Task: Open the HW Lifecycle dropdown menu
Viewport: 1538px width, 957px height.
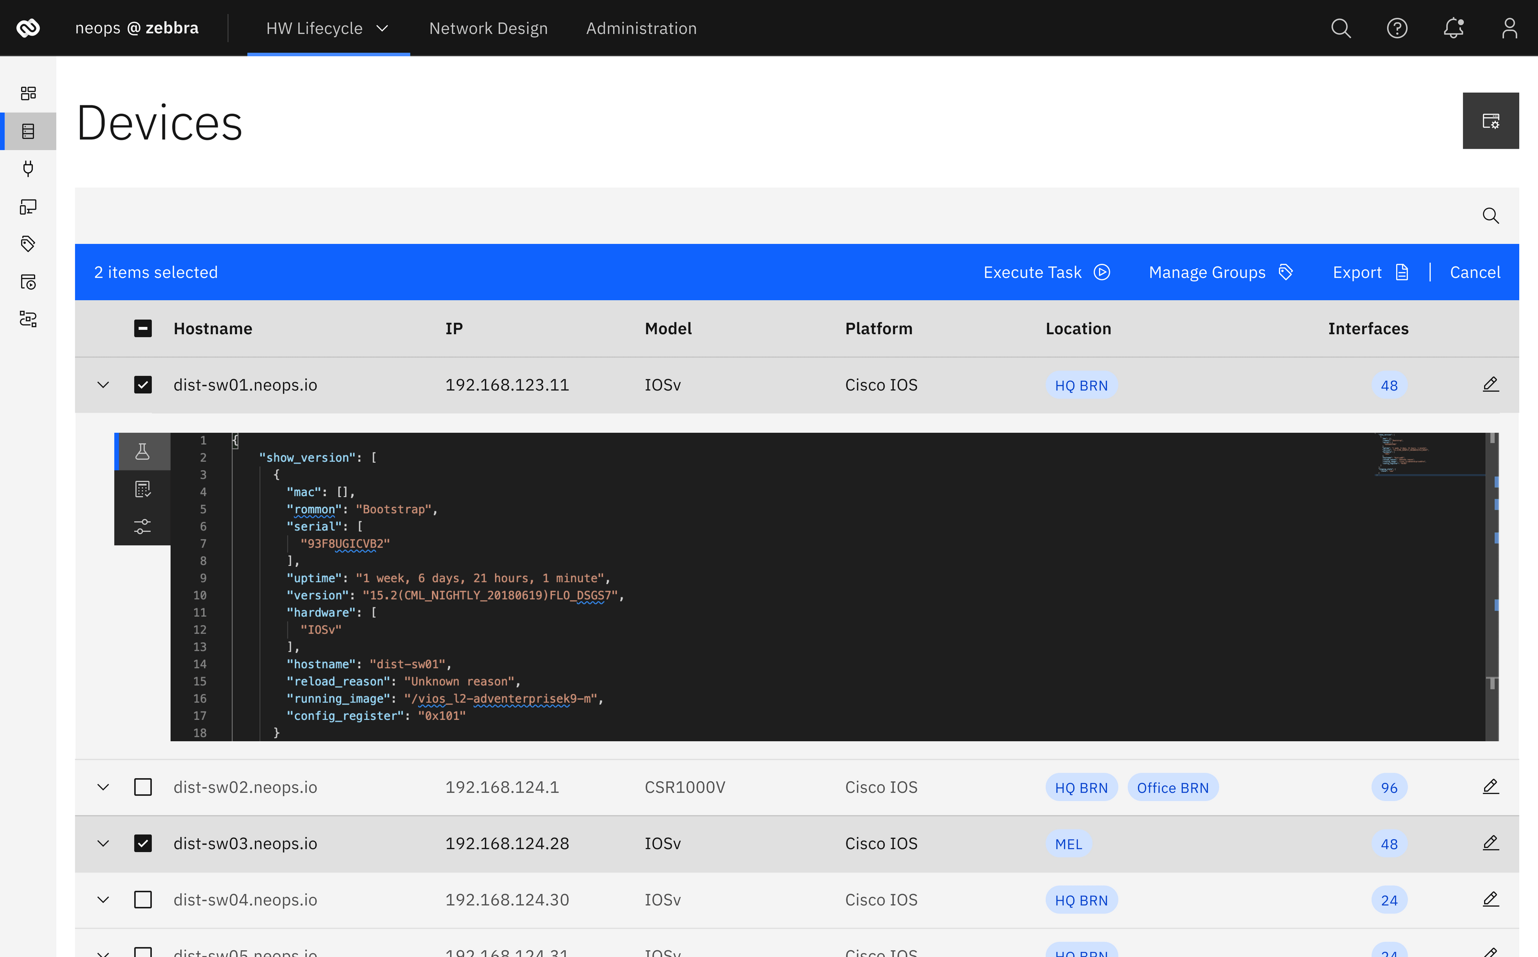Action: coord(328,28)
